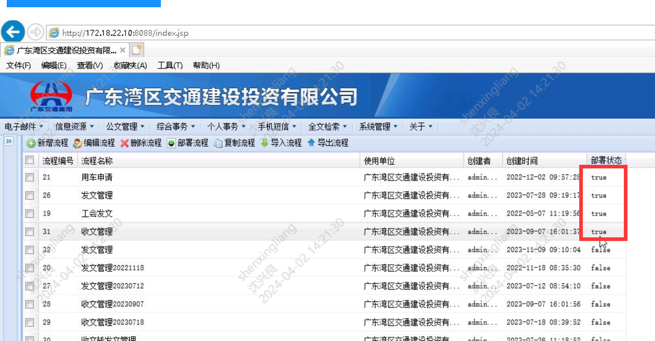Open the 全文检索 dropdown menu
Image resolution: width=655 pixels, height=341 pixels.
click(328, 126)
